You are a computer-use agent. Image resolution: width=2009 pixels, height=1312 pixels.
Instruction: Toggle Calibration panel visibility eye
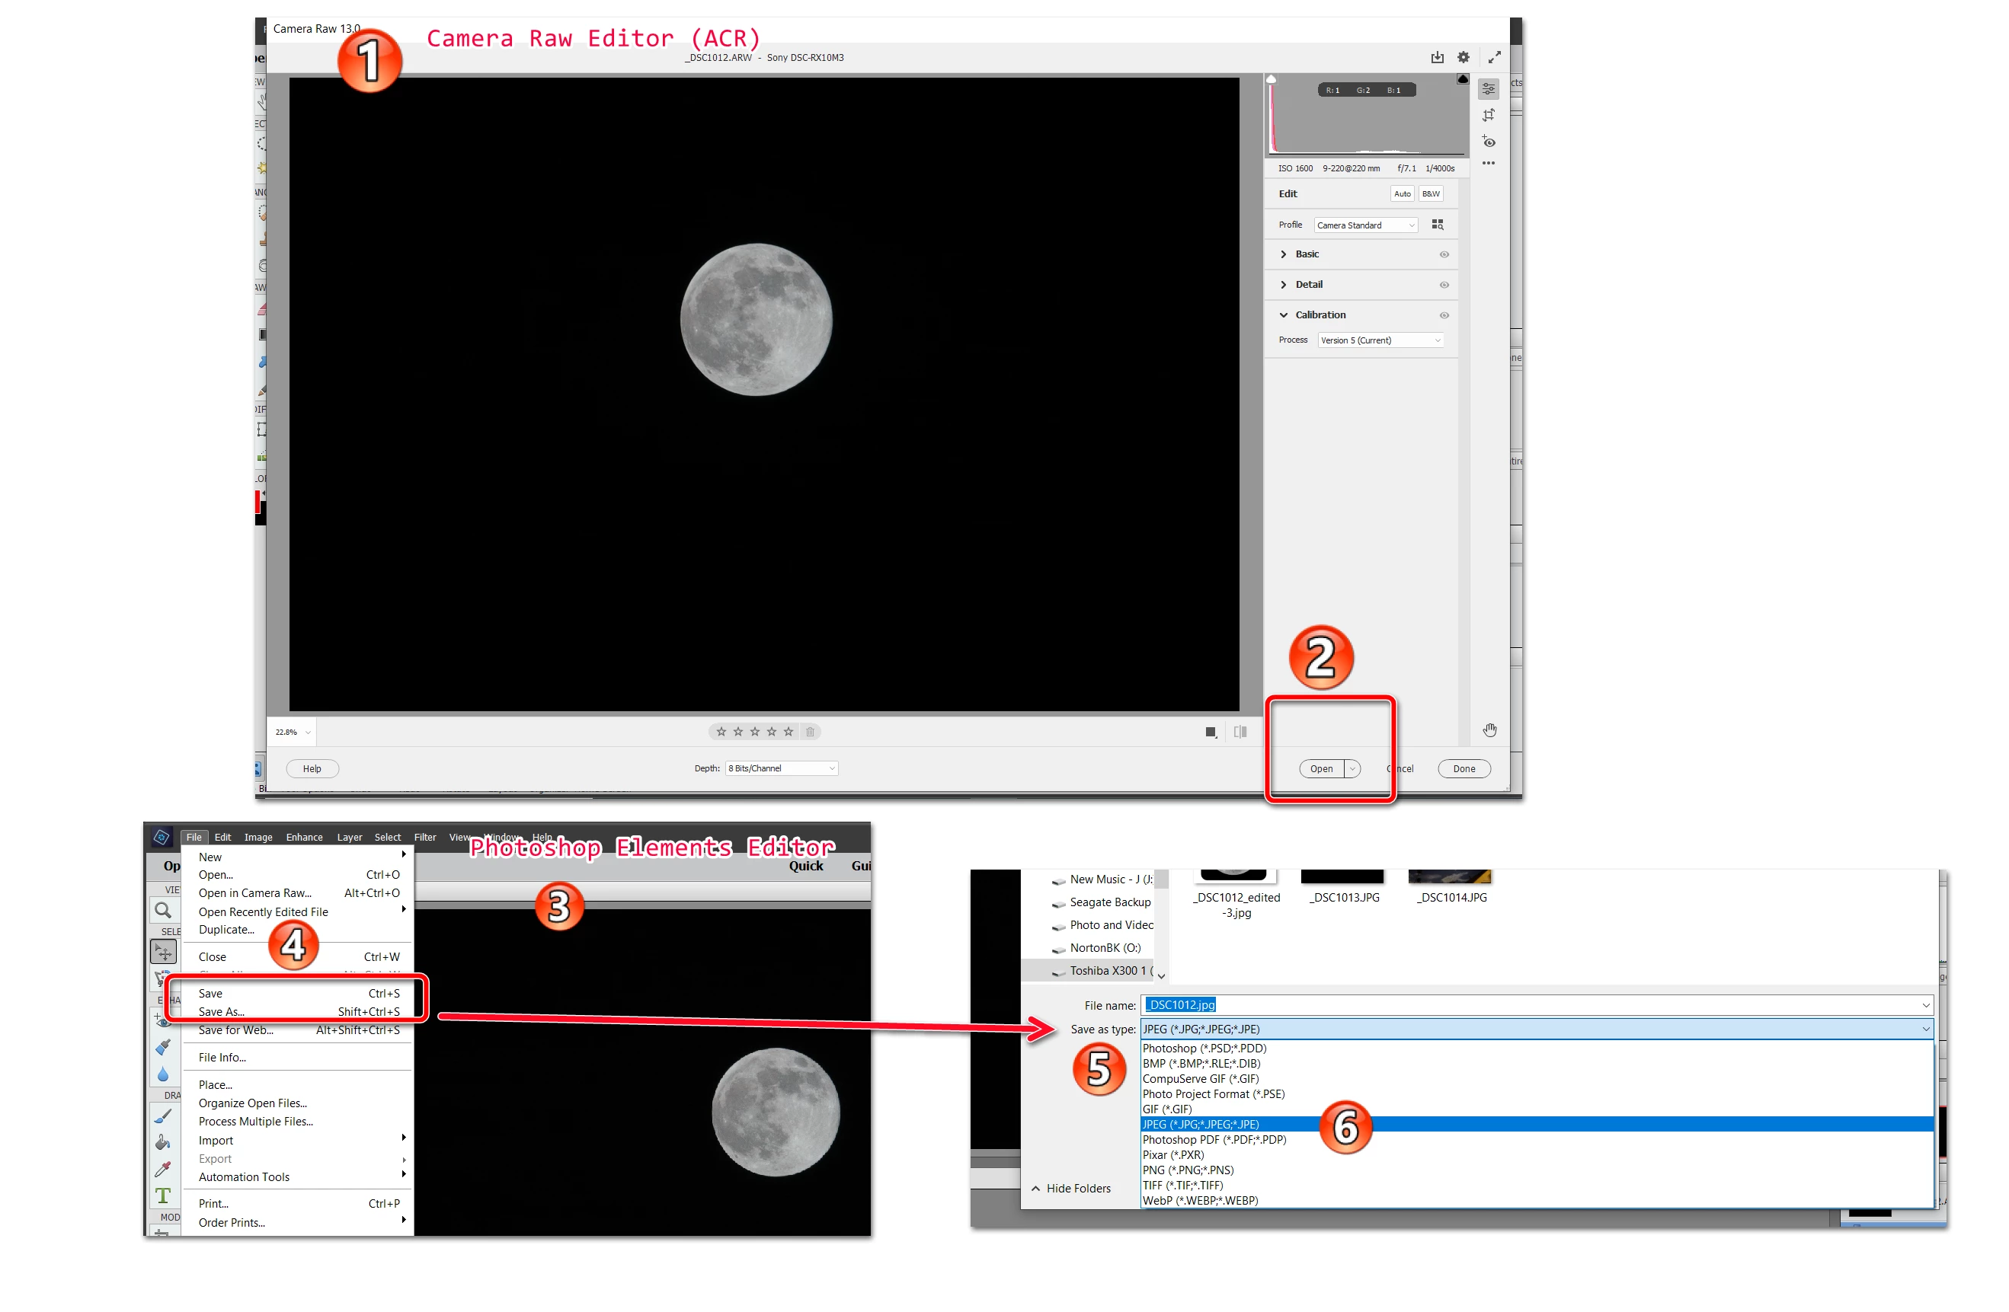click(1444, 314)
